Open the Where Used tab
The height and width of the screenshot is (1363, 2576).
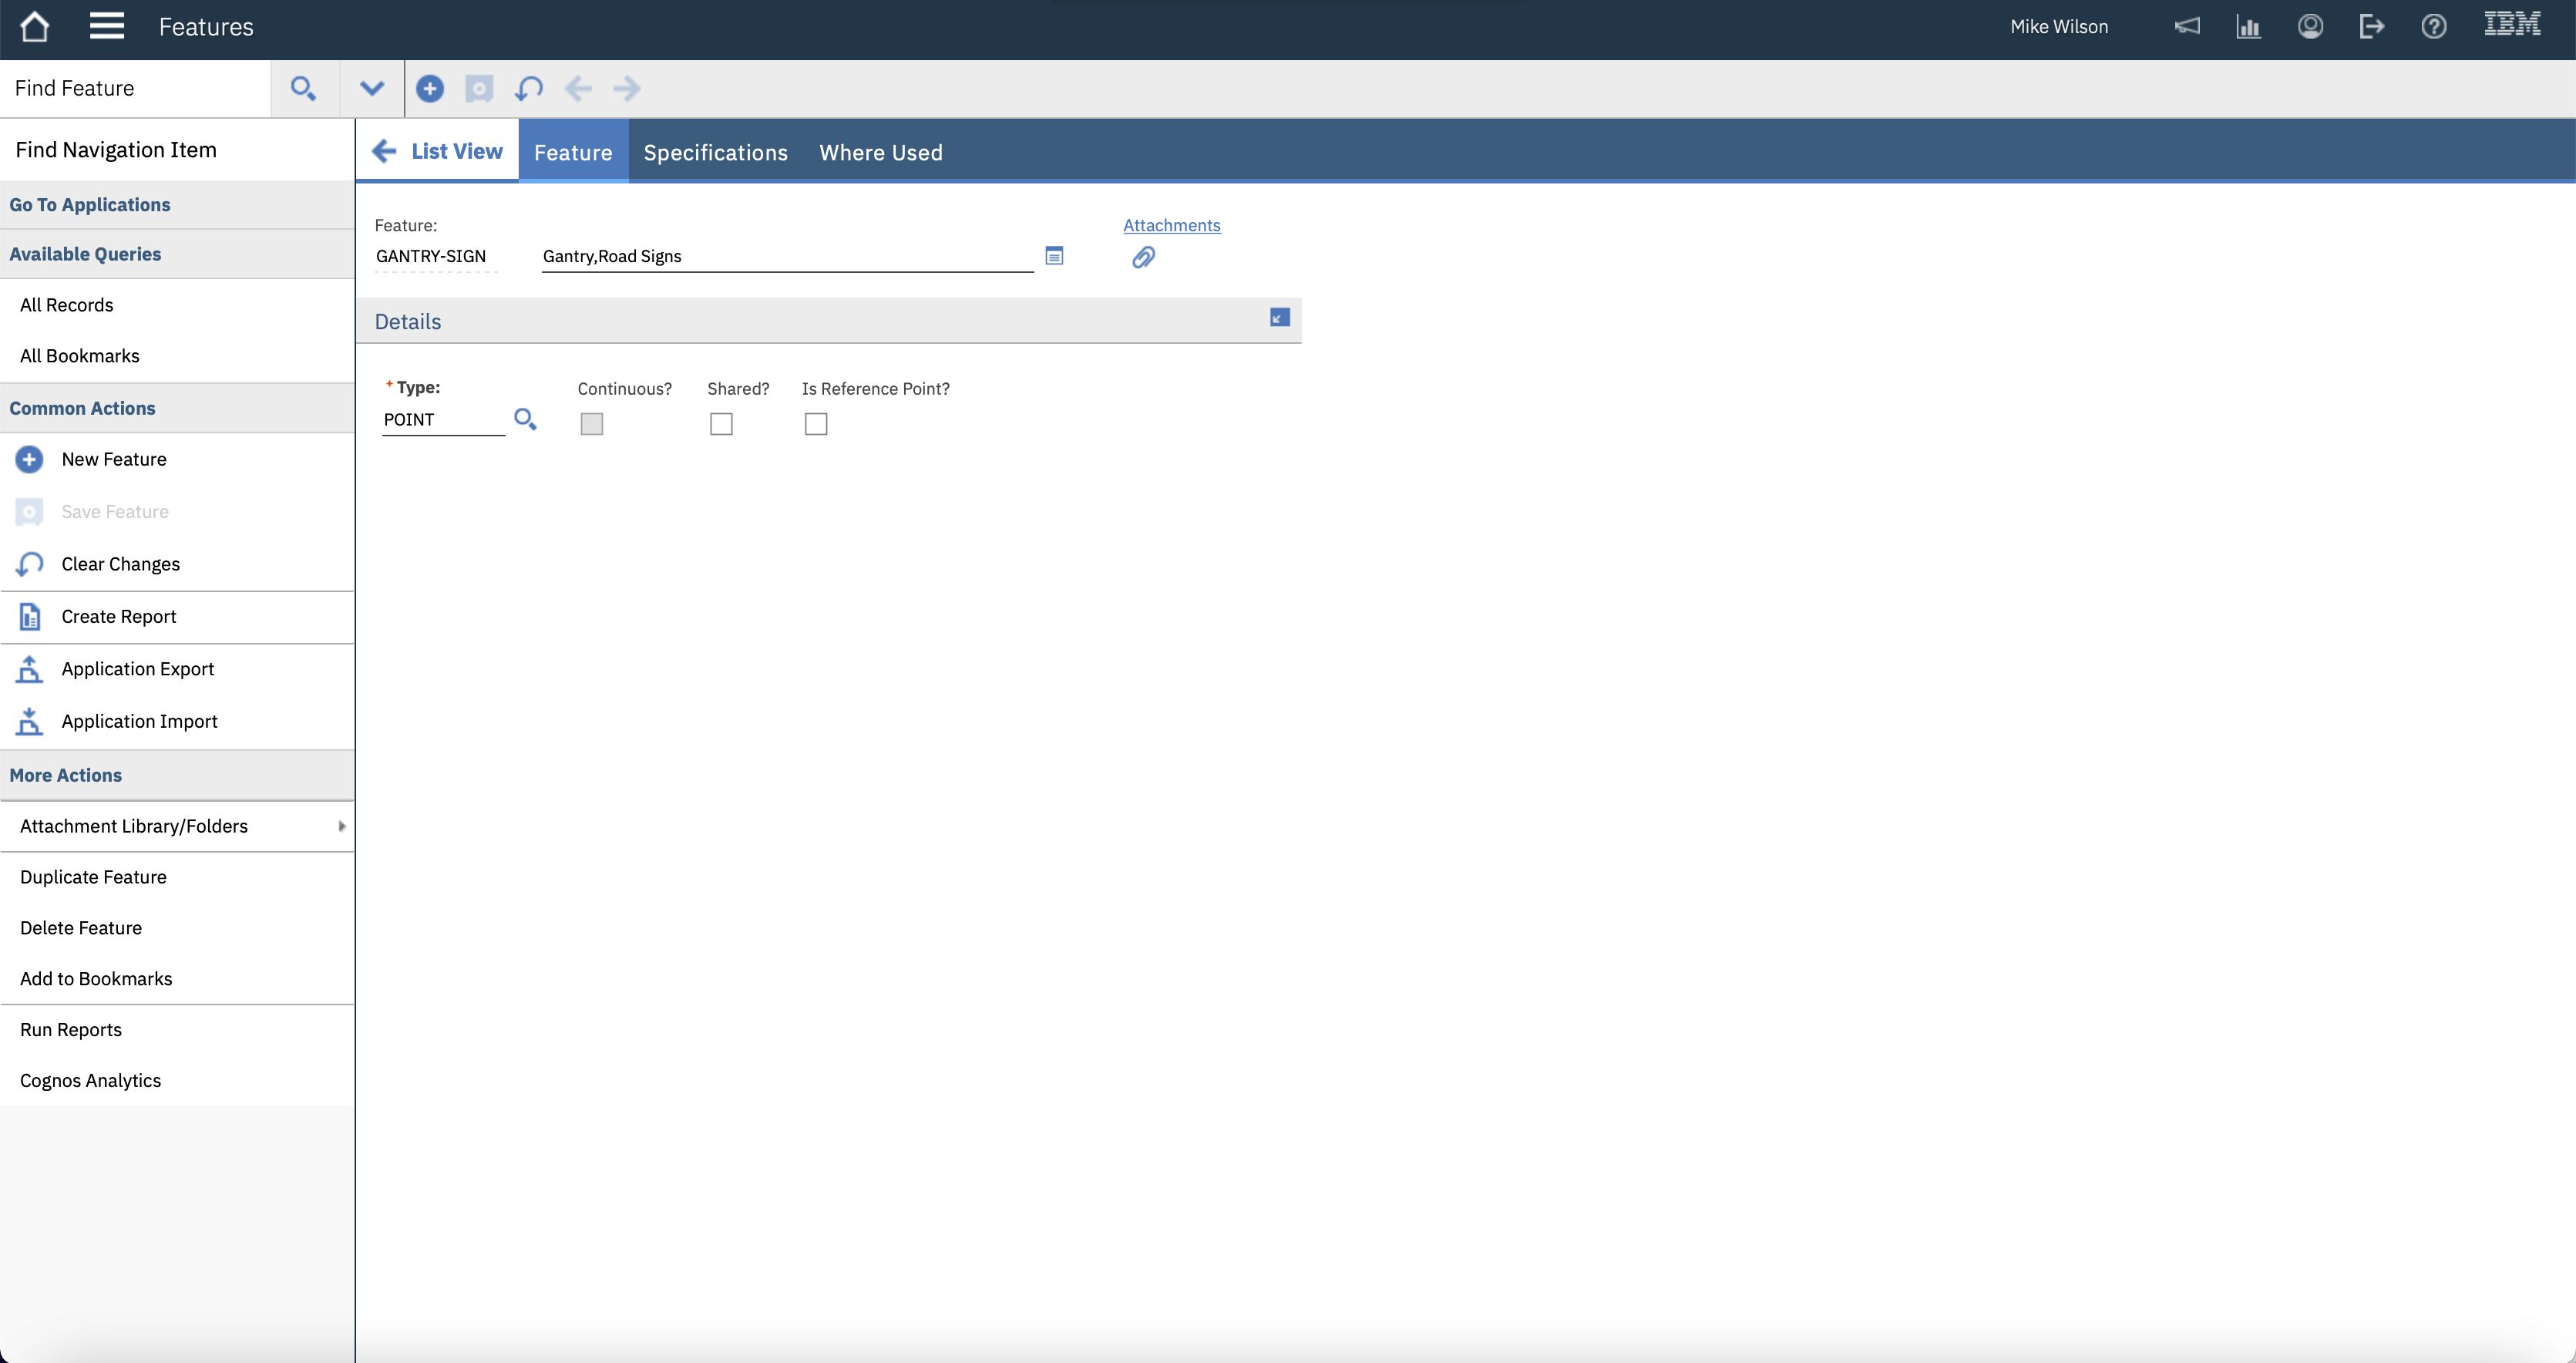pyautogui.click(x=880, y=152)
